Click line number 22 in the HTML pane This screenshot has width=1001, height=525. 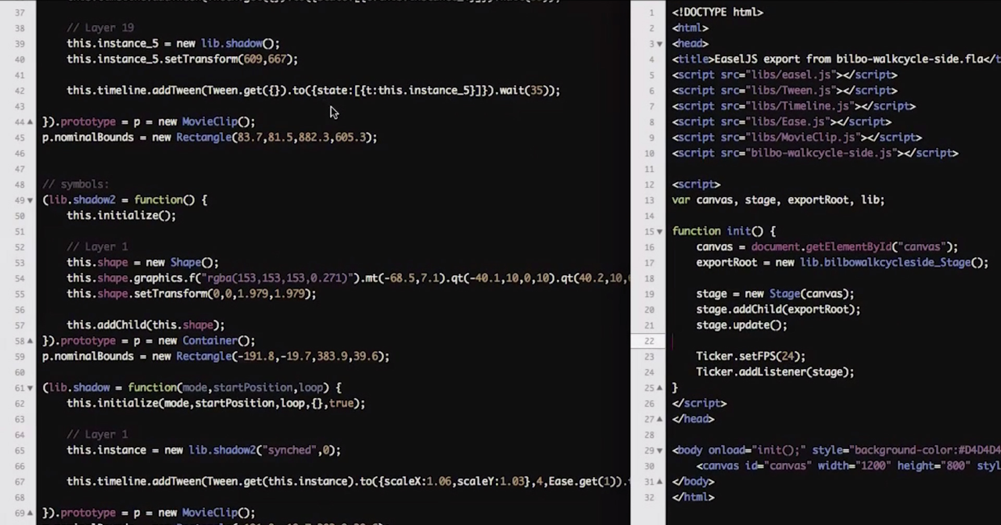click(x=649, y=341)
